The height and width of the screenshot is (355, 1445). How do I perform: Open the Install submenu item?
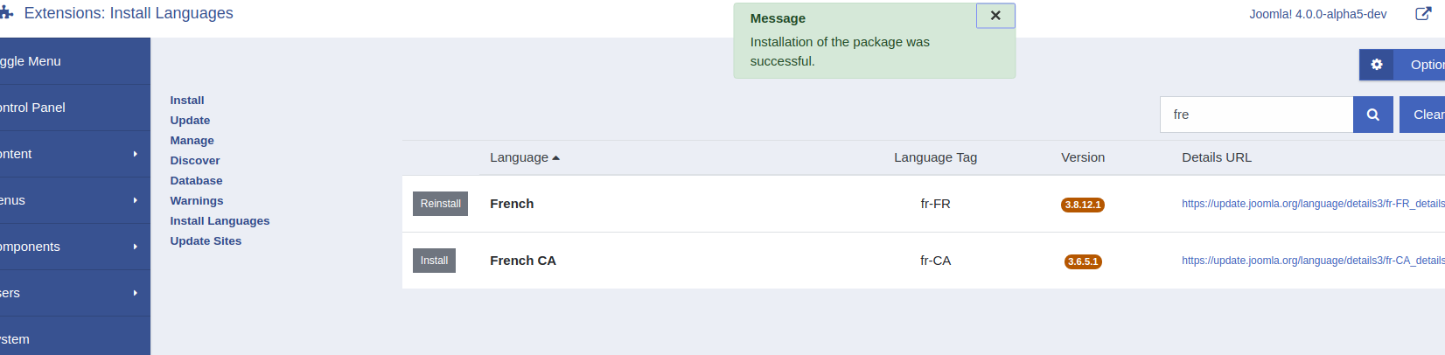point(187,101)
